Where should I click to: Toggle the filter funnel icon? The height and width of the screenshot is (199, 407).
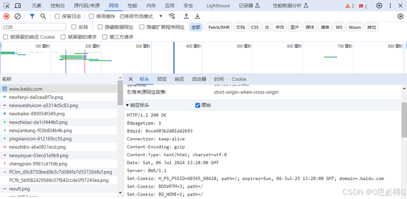click(32, 16)
